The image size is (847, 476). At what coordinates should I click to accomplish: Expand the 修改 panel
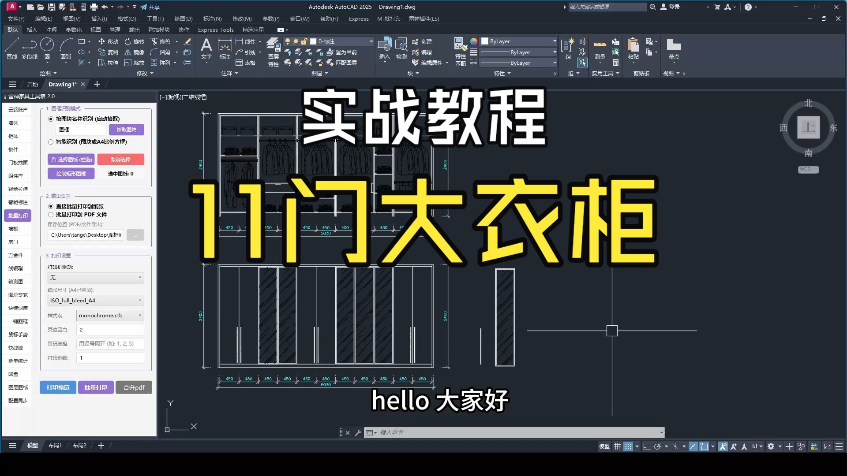tap(145, 74)
